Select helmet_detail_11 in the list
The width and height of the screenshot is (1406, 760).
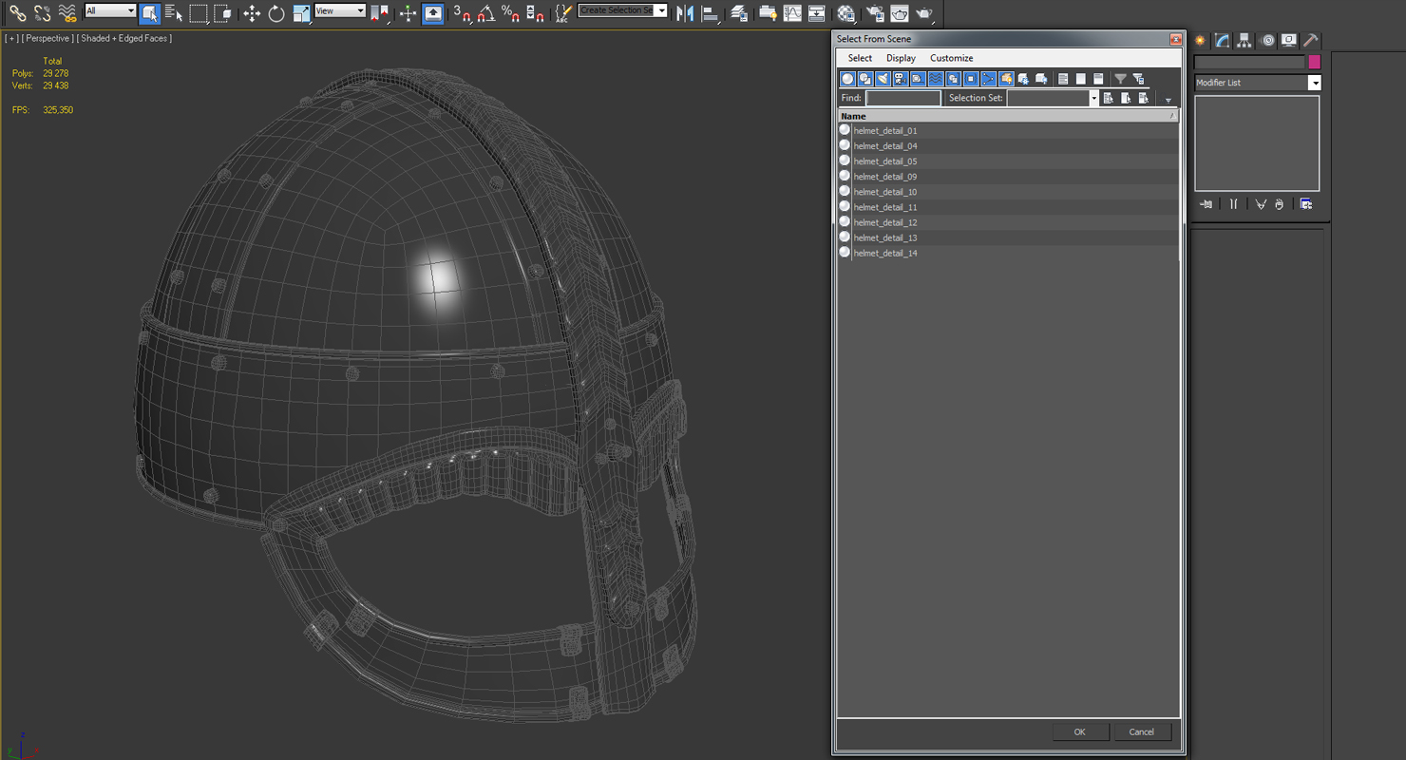[x=1008, y=206]
